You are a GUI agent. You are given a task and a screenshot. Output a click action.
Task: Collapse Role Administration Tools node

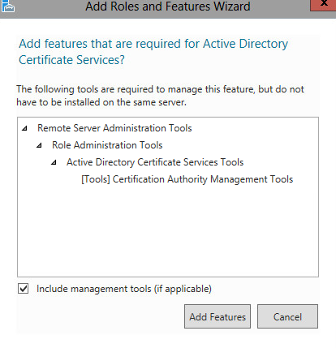tap(39, 145)
